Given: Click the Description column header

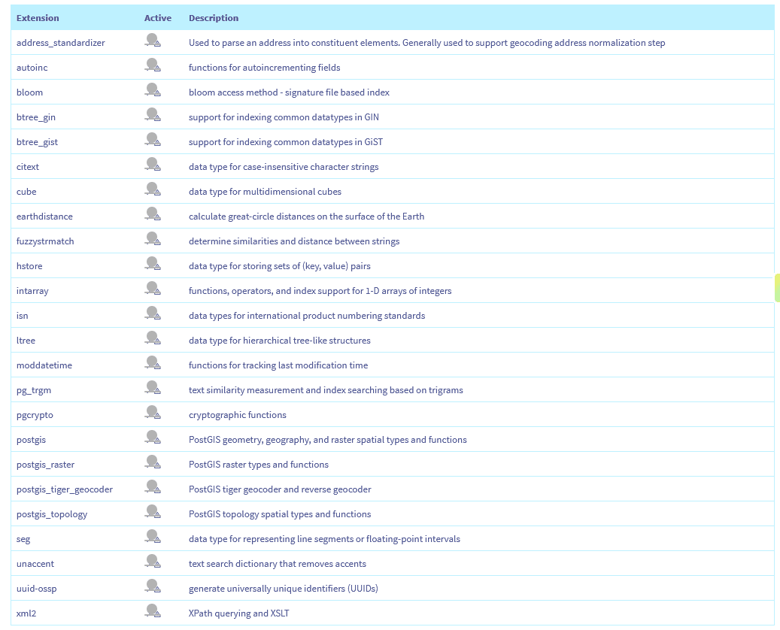Looking at the screenshot, I should pyautogui.click(x=214, y=18).
